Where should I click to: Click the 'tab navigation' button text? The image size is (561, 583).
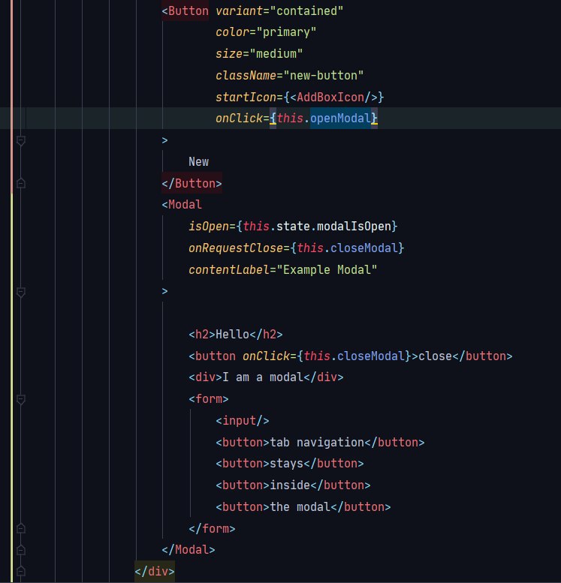[x=316, y=442]
